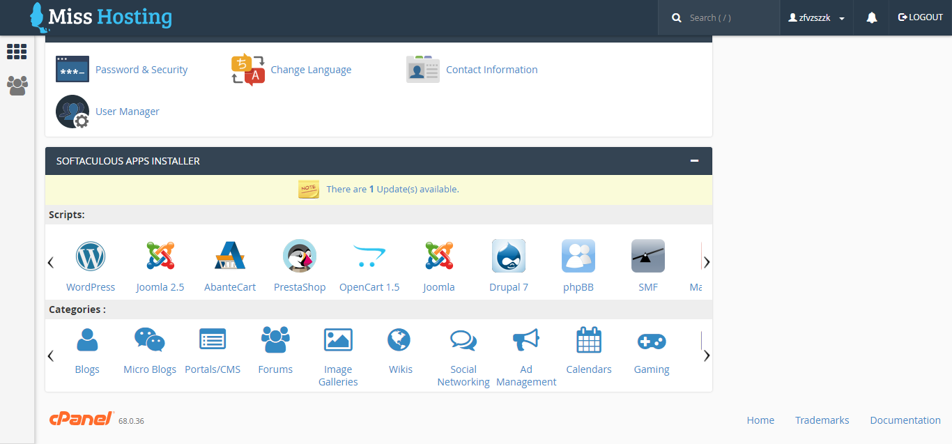Click the WordPress script label

[91, 287]
